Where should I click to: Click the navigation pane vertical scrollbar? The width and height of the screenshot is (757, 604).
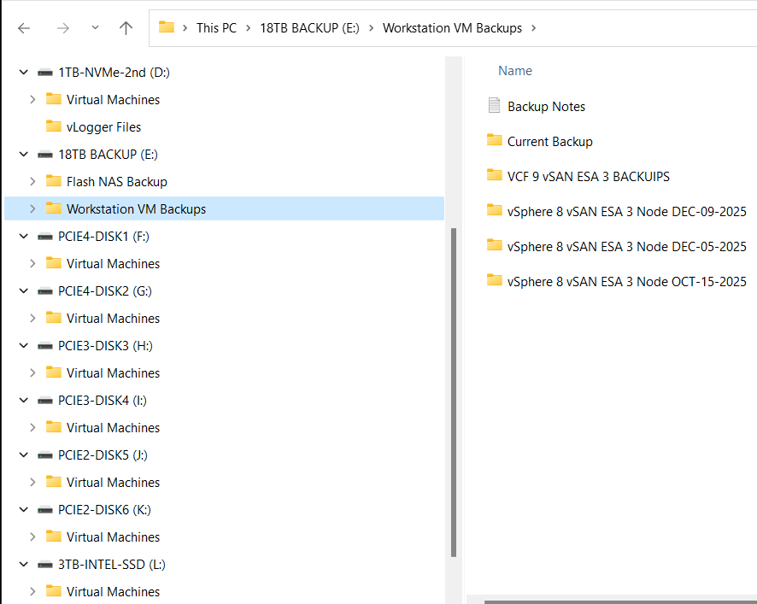tap(452, 384)
